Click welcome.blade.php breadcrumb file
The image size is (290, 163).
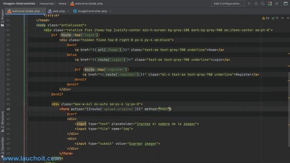point(89,4)
